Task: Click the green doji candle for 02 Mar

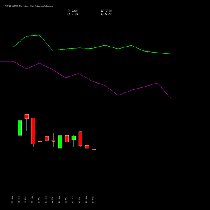Action: [x=13, y=139]
